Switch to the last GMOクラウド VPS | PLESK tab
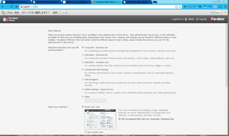This screenshot has height=136, width=229. pos(137,2)
